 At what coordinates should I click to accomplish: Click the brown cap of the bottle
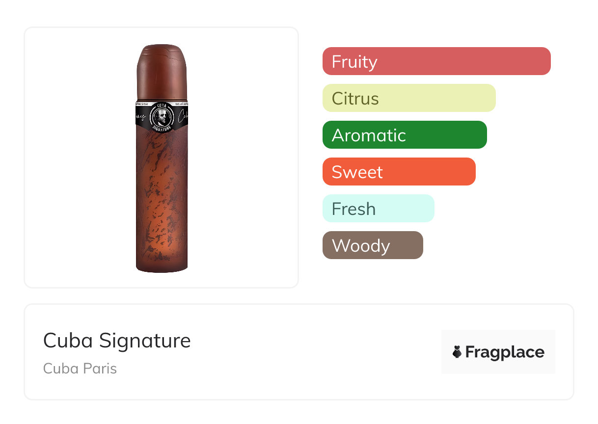tap(162, 71)
